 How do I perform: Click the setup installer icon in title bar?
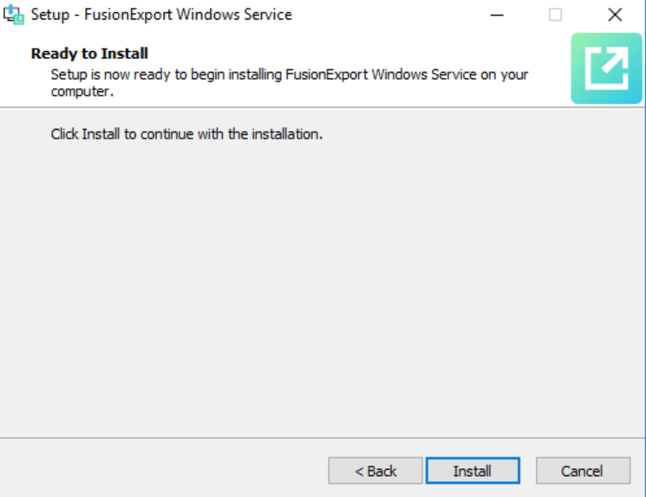(14, 14)
